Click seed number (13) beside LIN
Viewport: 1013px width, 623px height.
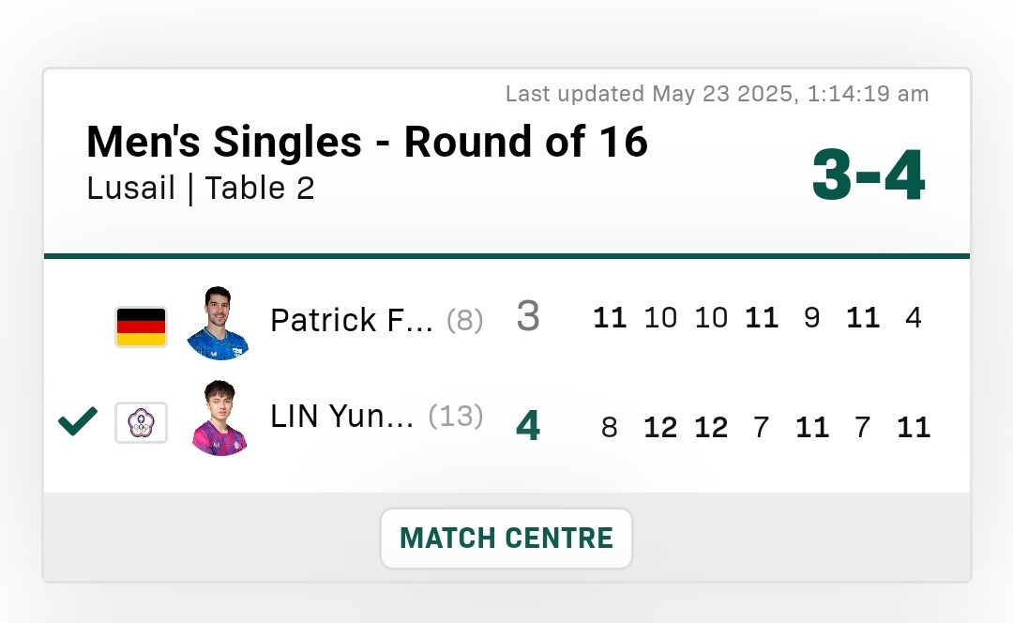(x=456, y=416)
